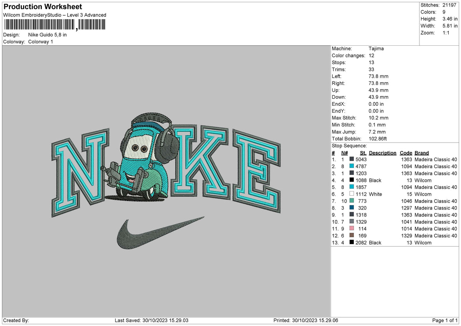
Task: Click the green swatch in stop row 7
Action: (x=352, y=201)
